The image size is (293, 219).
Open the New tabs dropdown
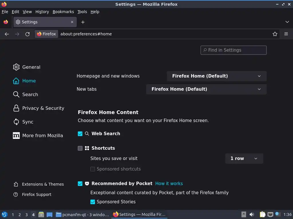206,89
